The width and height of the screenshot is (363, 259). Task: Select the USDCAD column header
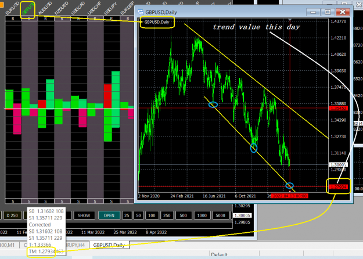(x=78, y=8)
